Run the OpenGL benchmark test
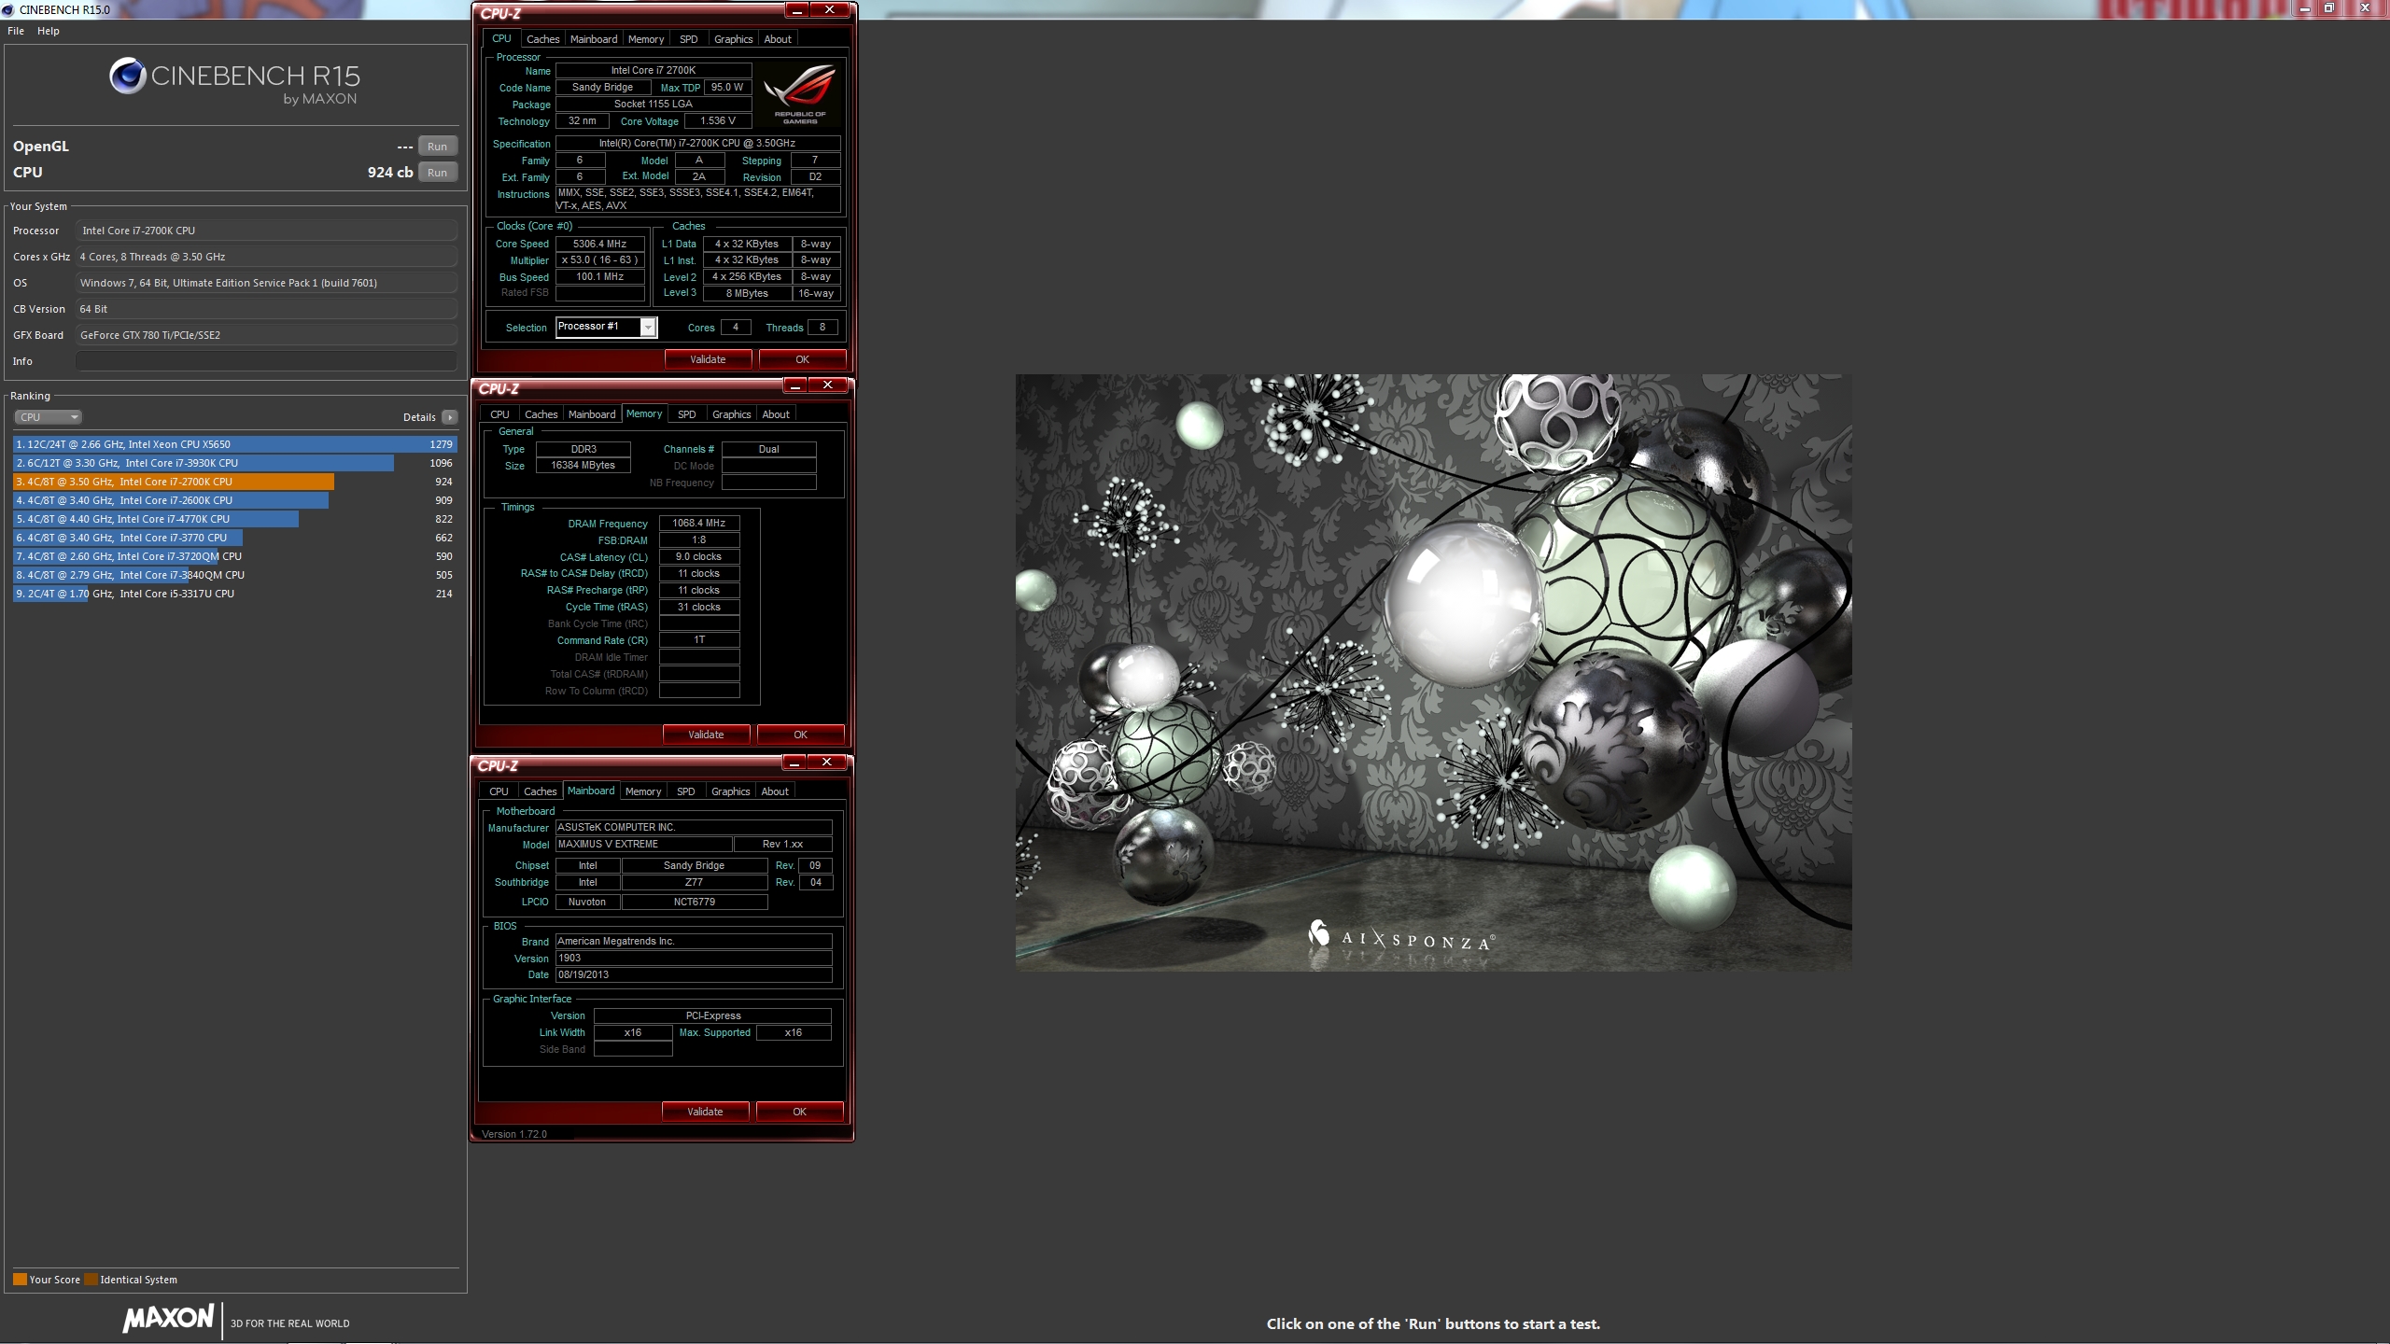Image resolution: width=2390 pixels, height=1344 pixels. pos(437,147)
